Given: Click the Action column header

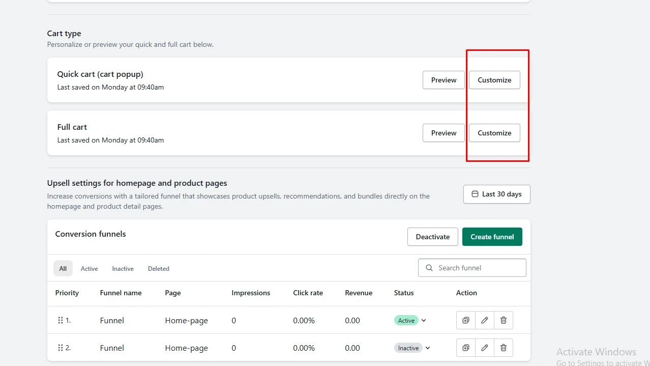Looking at the screenshot, I should click(x=466, y=293).
